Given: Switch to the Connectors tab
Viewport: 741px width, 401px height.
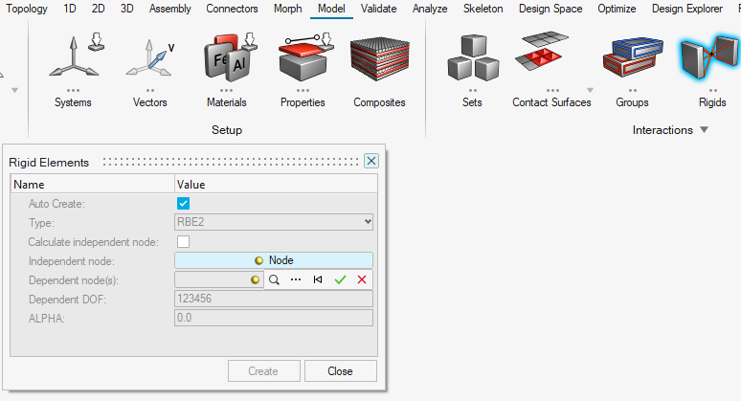Looking at the screenshot, I should tap(232, 9).
